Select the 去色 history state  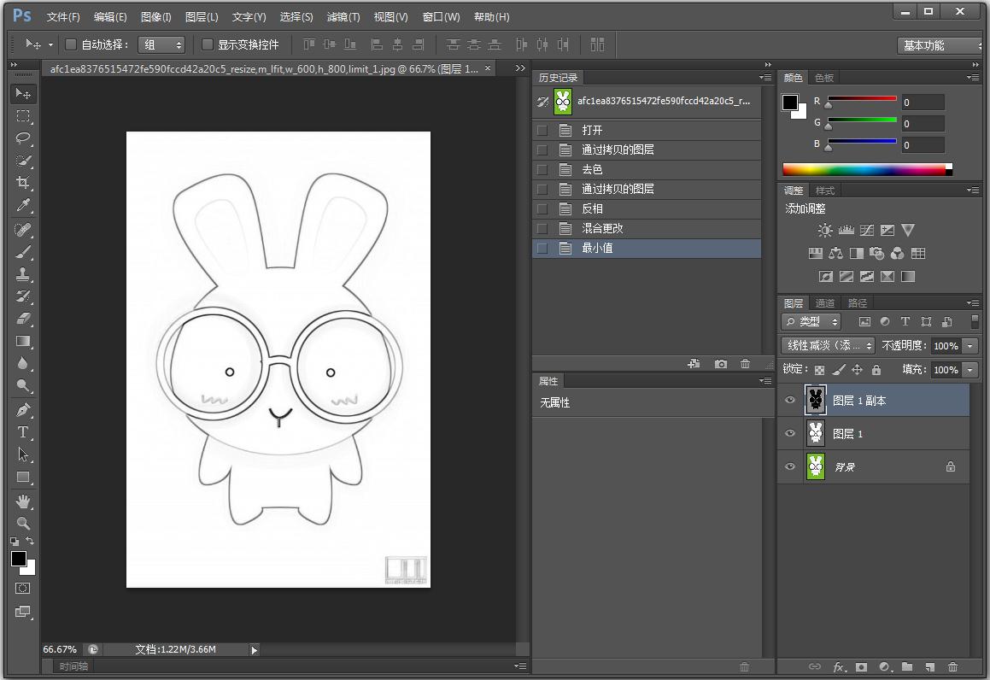592,169
